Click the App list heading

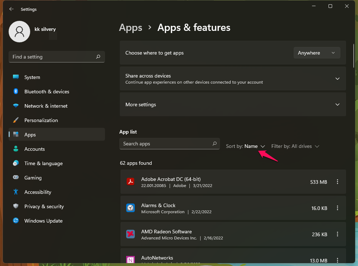point(128,132)
